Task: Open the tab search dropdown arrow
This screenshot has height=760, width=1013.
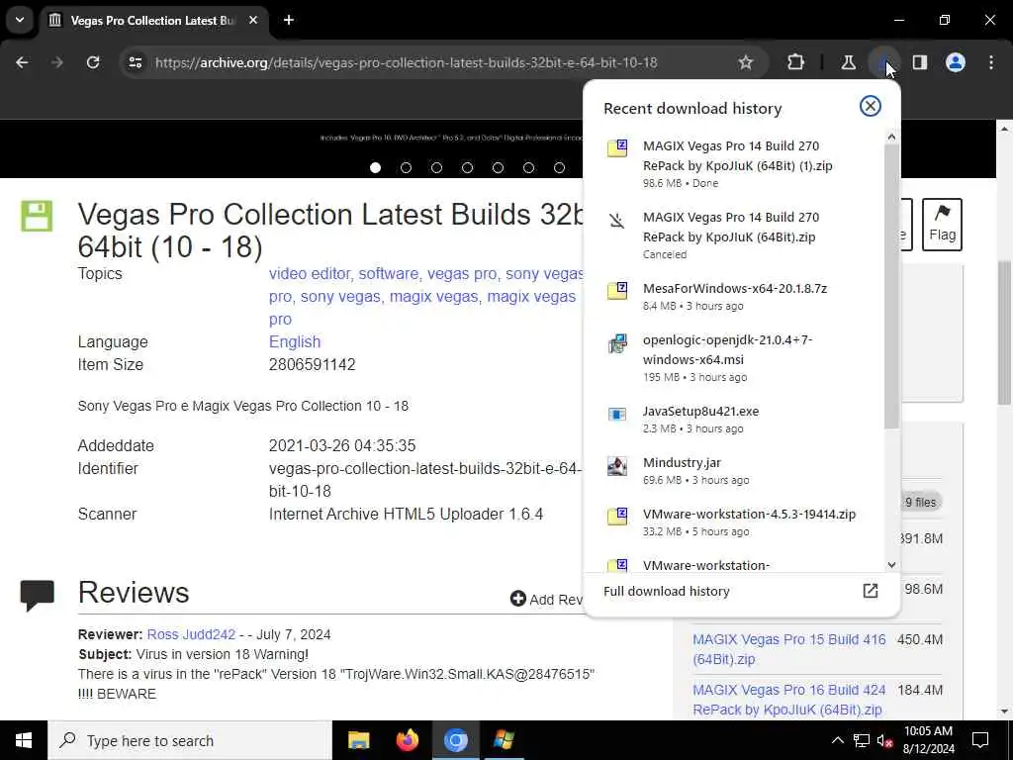Action: click(20, 20)
